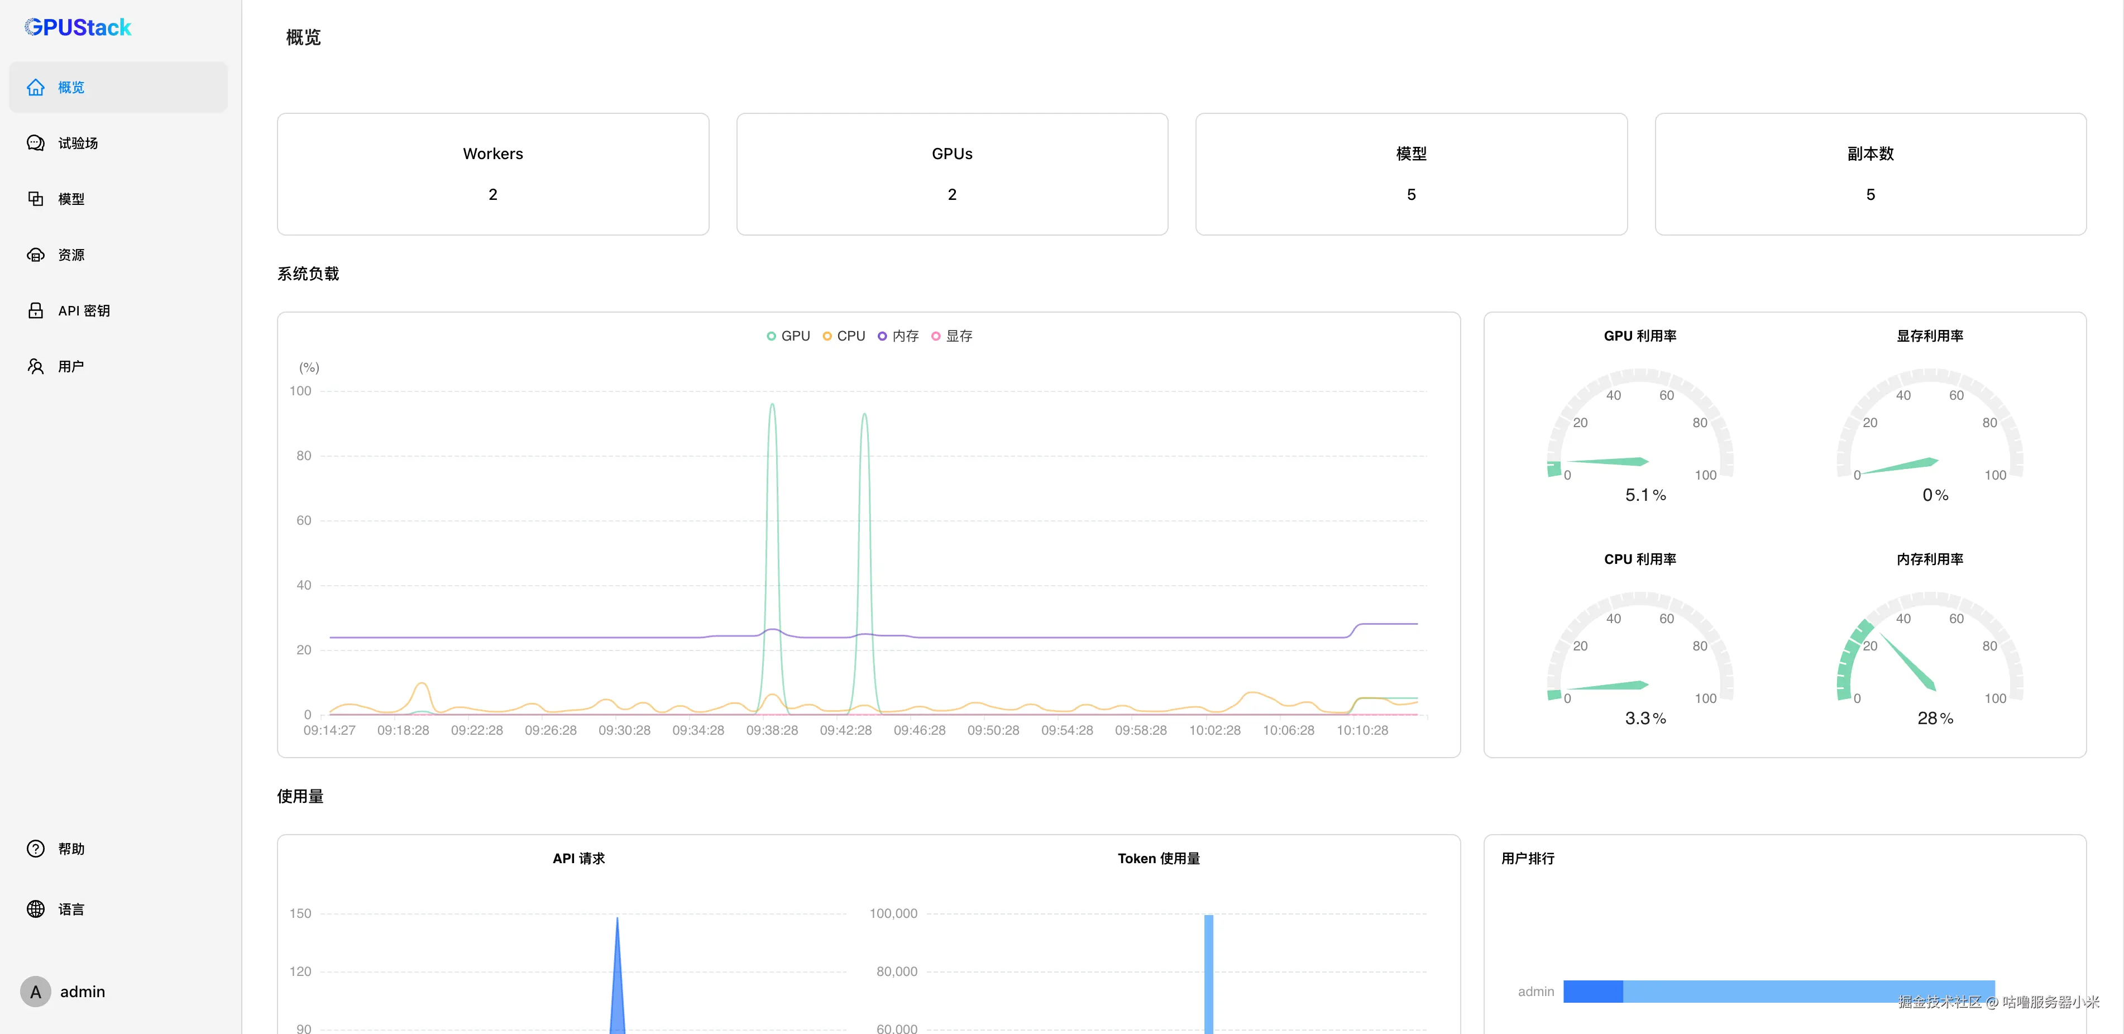Click the API 密钥 lock icon

[35, 311]
